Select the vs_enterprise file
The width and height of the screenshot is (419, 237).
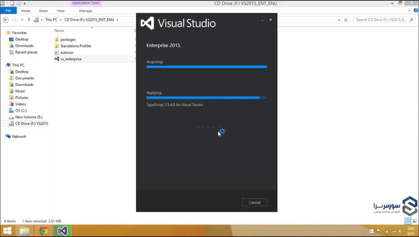(71, 59)
